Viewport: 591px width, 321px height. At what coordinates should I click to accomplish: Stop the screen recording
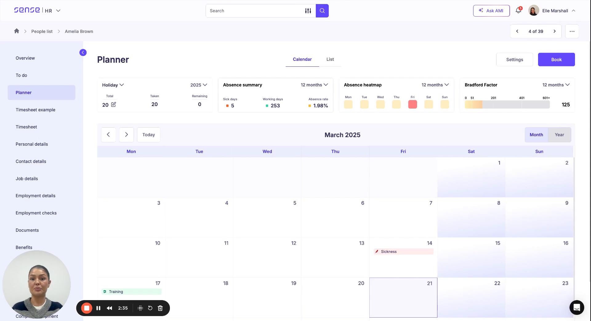[x=87, y=308]
